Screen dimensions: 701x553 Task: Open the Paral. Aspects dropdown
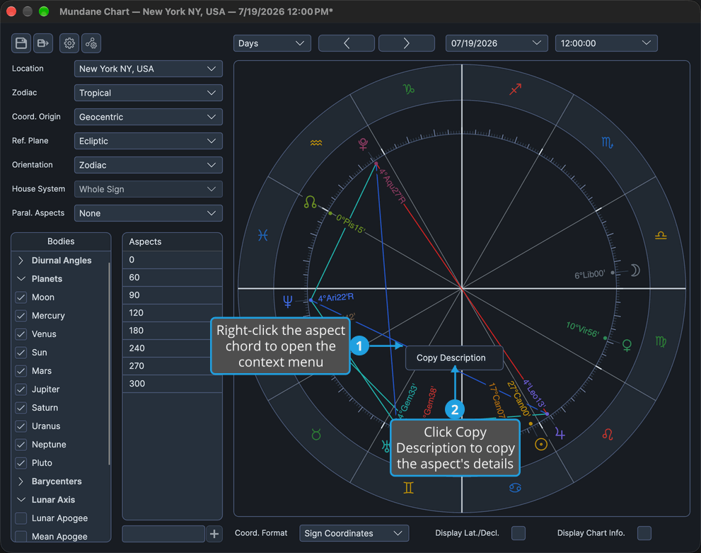pos(149,213)
